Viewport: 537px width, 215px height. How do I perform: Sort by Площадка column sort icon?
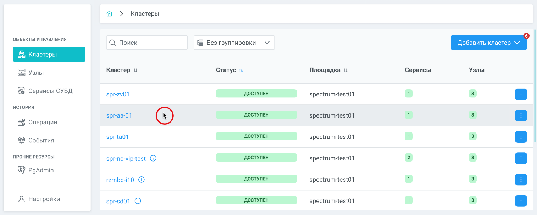tap(345, 70)
